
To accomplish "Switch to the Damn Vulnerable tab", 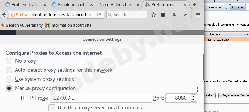I will coord(118,5).
